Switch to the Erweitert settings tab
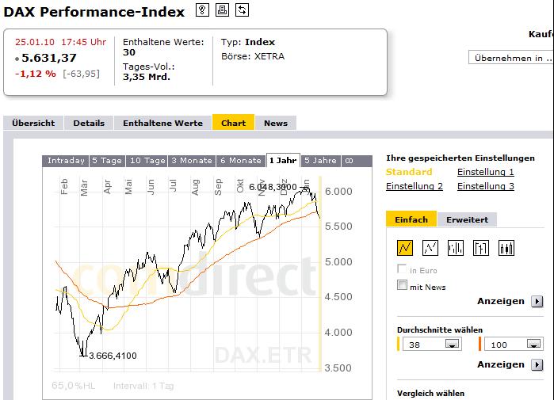Image resolution: width=554 pixels, height=400 pixels. pos(467,219)
